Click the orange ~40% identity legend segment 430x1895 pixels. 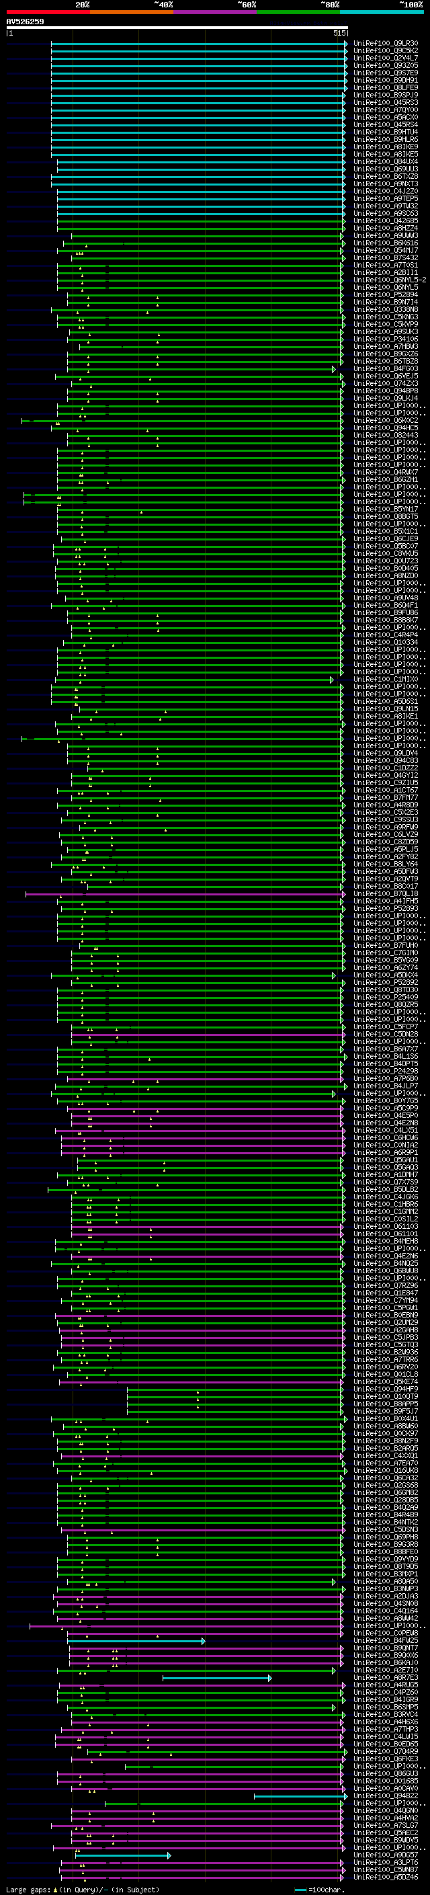tap(132, 12)
